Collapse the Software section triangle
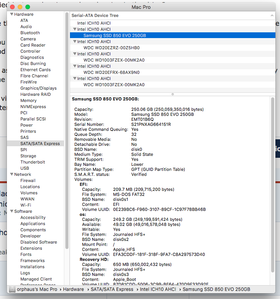The height and width of the screenshot is (299, 280). click(x=12, y=211)
